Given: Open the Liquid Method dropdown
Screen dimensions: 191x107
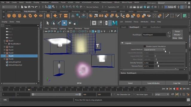Looking at the screenshot, I should (155, 50).
